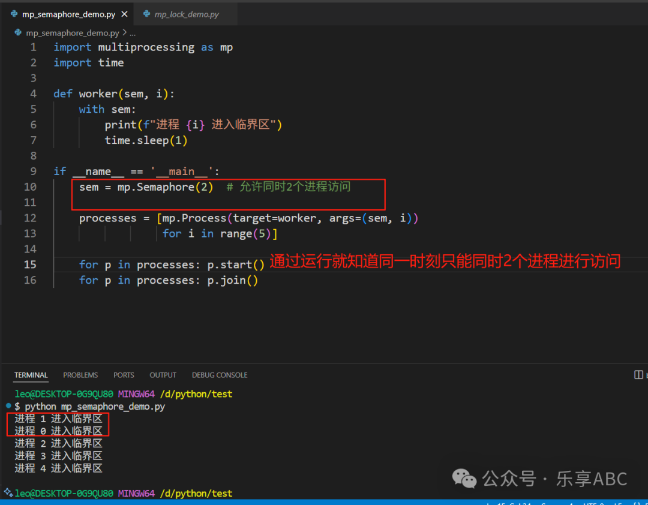Click the Python icon on mp_lock_demo.py tab
This screenshot has height=505, width=648.
click(x=146, y=14)
